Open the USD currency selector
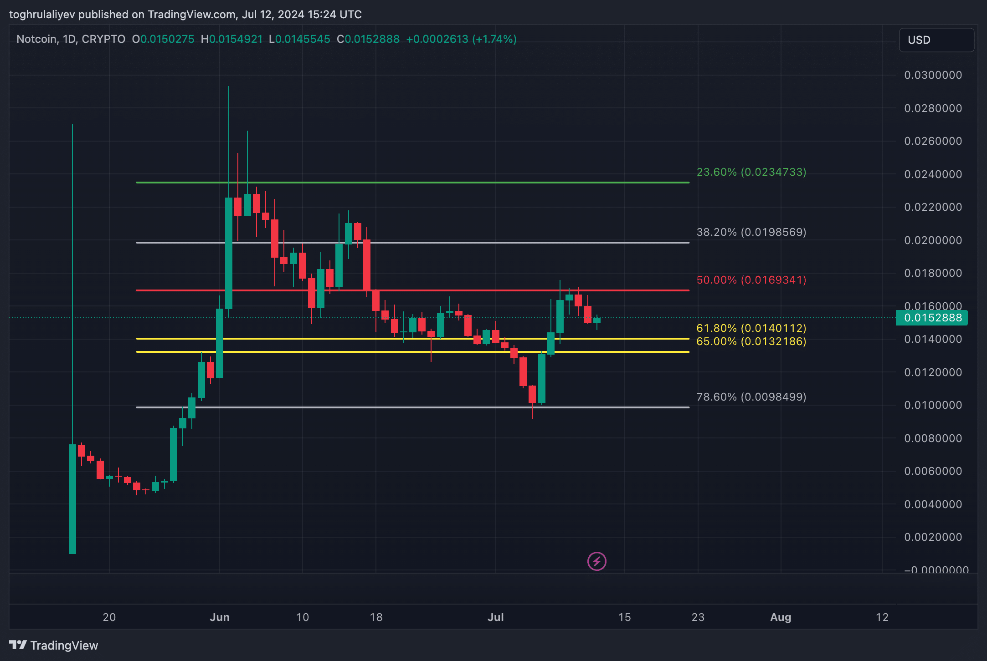The image size is (987, 661). pyautogui.click(x=936, y=40)
